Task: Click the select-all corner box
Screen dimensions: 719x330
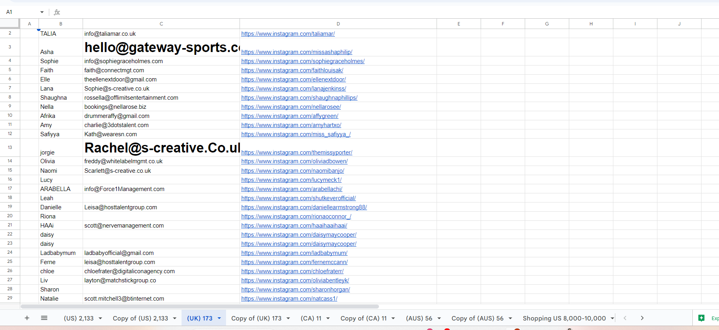Action: 10,24
